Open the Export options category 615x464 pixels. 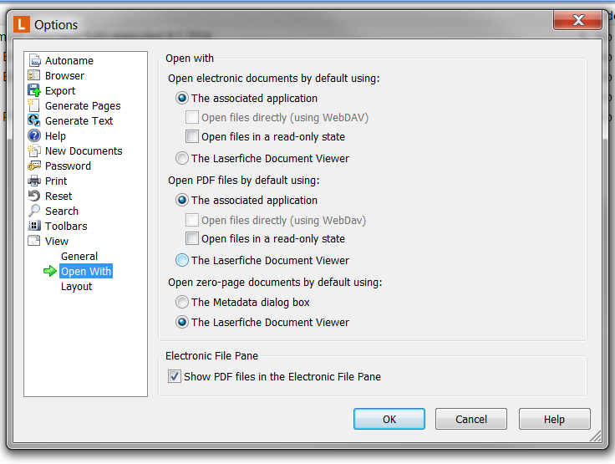click(x=60, y=90)
